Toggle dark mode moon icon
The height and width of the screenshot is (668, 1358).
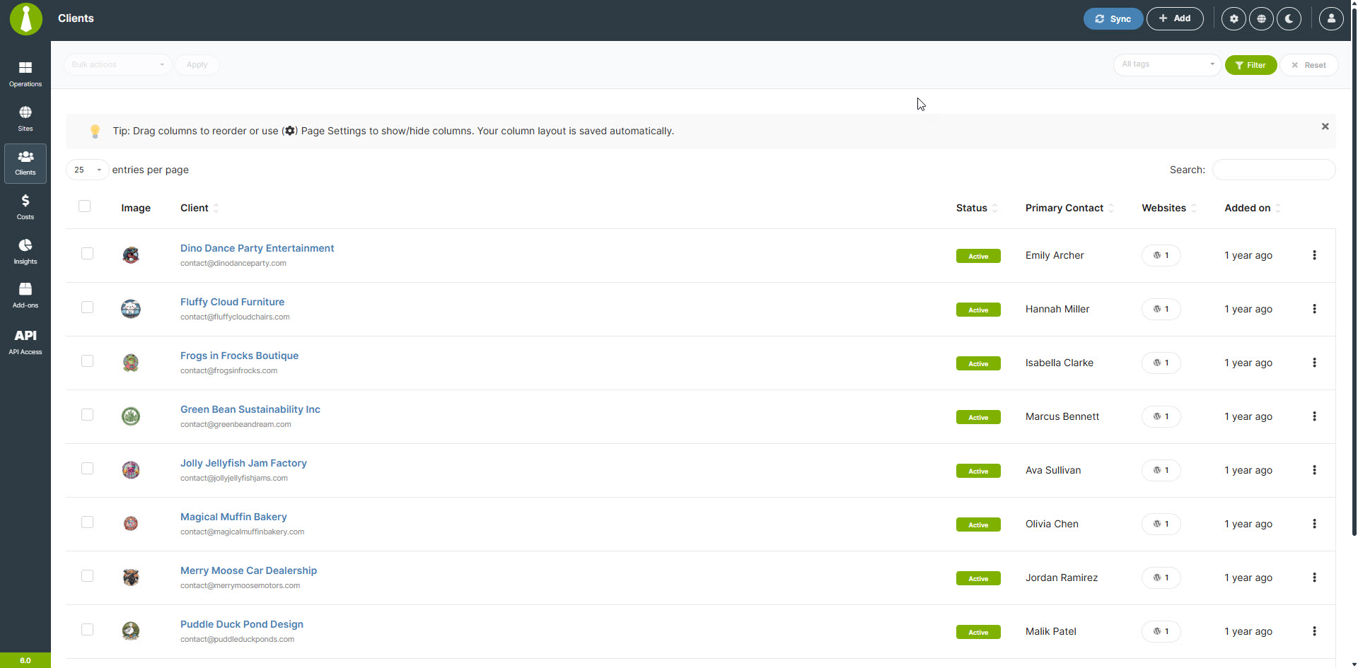[x=1289, y=19]
